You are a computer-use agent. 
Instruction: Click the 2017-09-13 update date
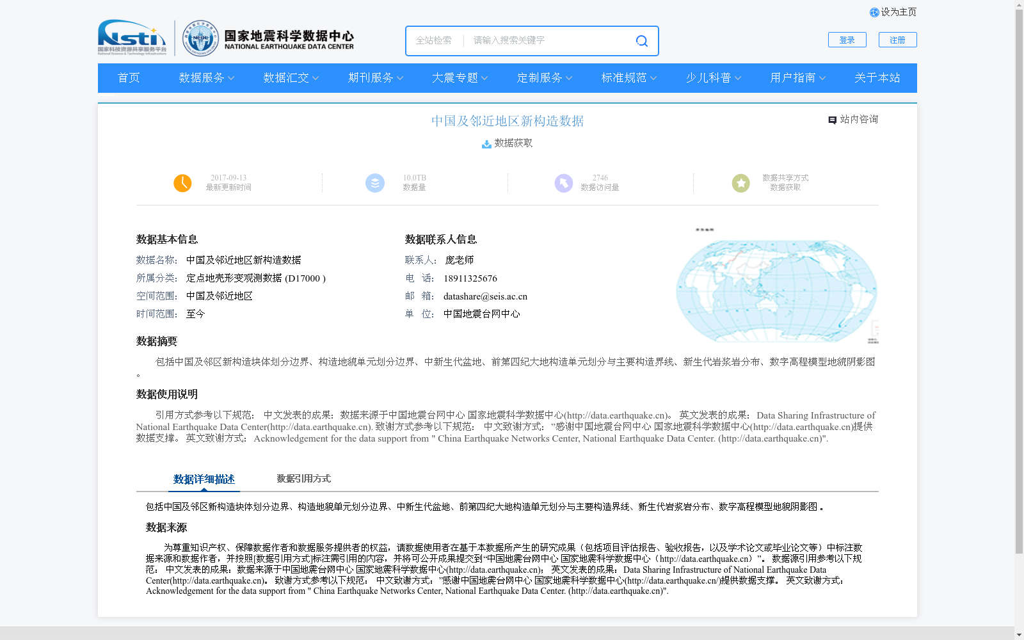[228, 178]
